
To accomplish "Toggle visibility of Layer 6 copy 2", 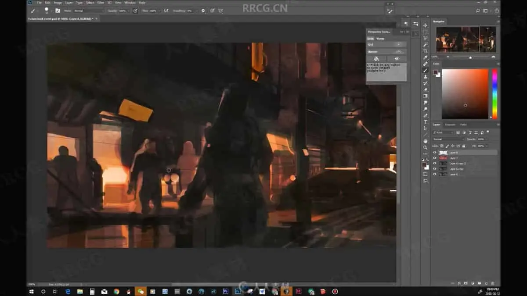I will pyautogui.click(x=435, y=163).
